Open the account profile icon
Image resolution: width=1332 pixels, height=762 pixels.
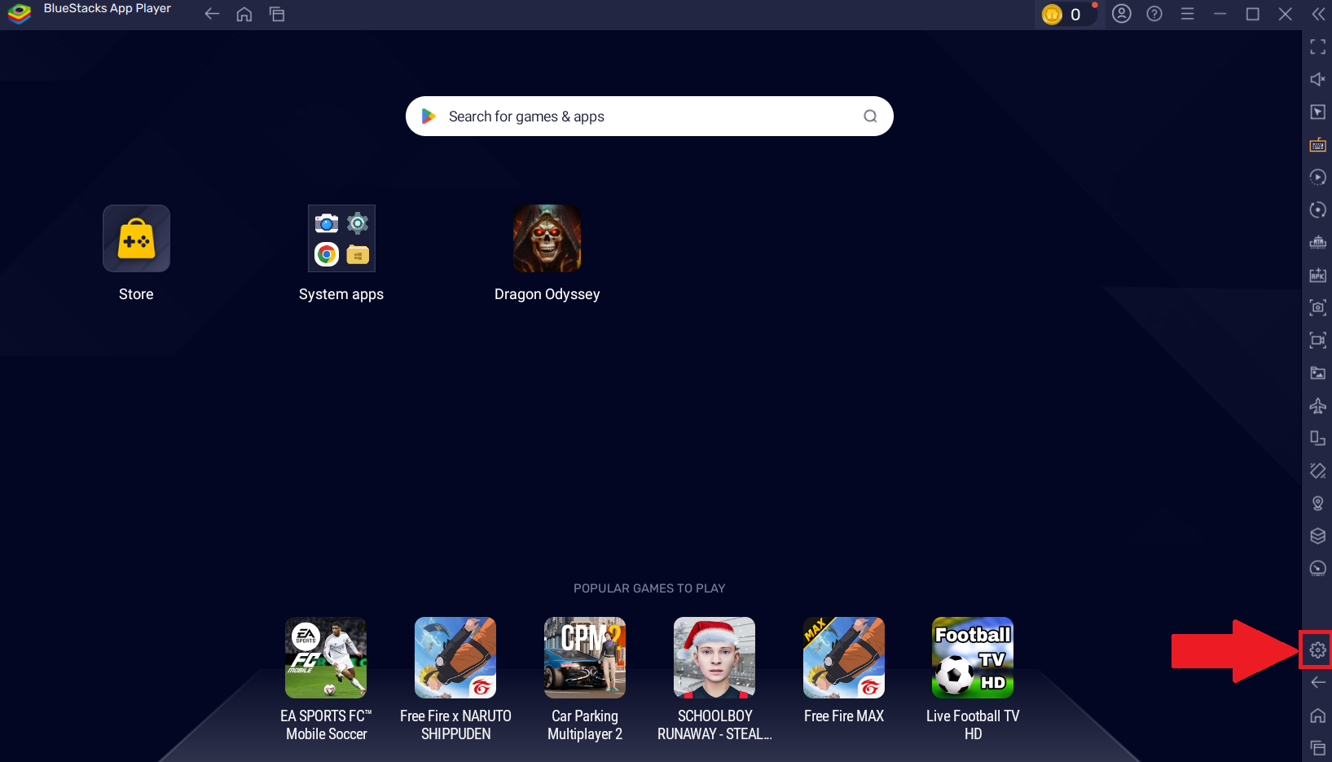1122,14
